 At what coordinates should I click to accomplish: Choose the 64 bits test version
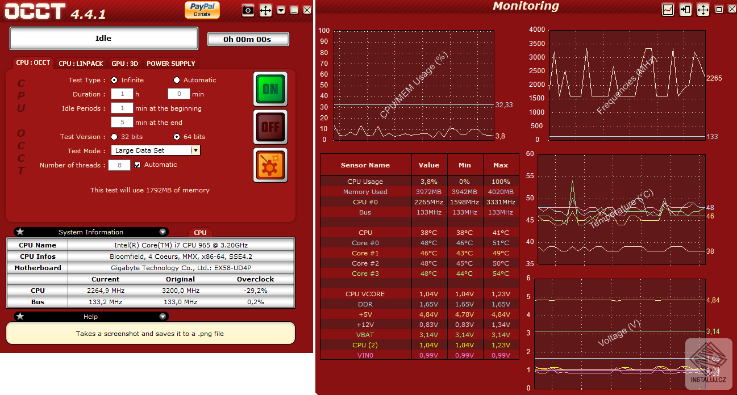(x=177, y=137)
